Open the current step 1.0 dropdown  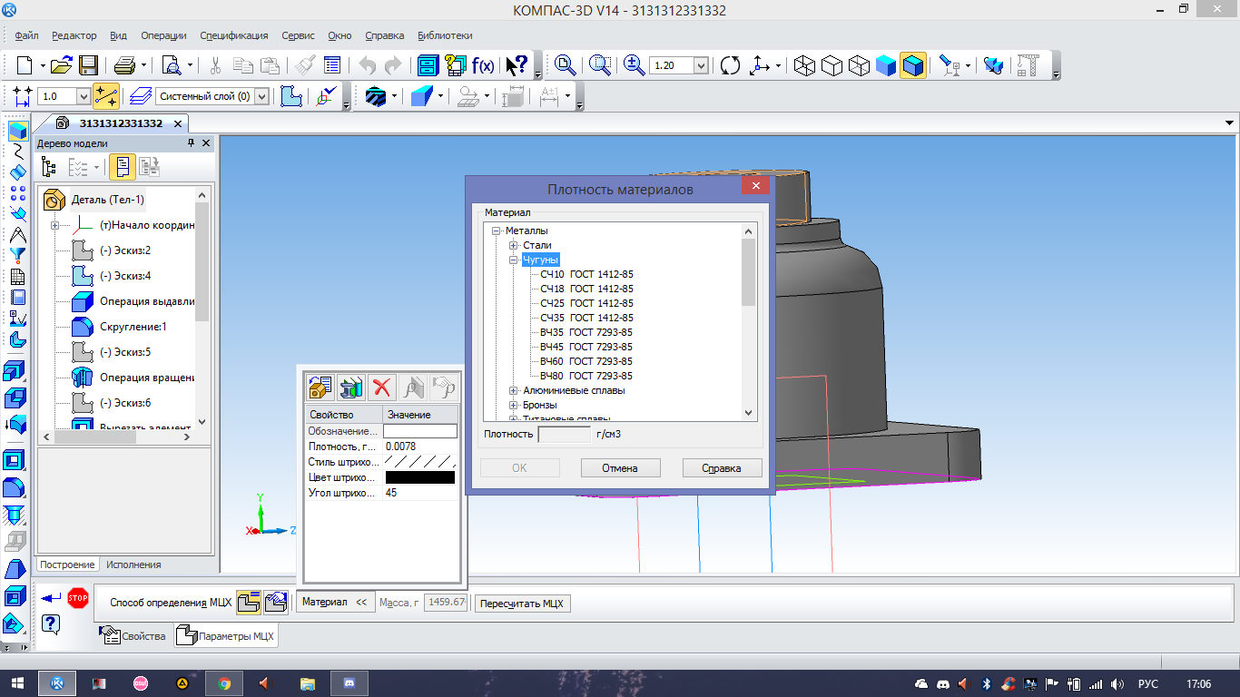point(84,96)
